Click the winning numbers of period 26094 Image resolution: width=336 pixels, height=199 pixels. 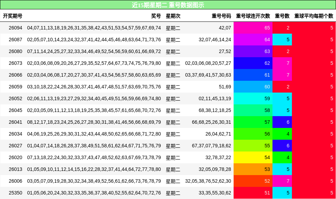click(94, 28)
